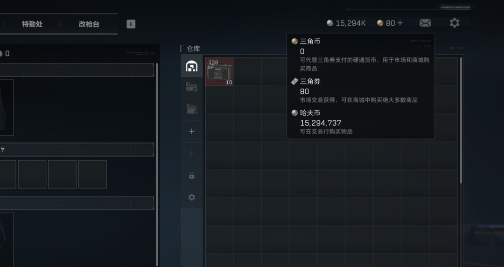Open the mail envelope icon
Viewport: 504px width, 267px height.
[425, 23]
